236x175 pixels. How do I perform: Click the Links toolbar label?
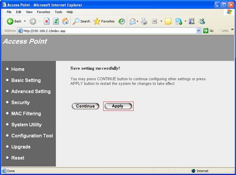click(x=225, y=31)
